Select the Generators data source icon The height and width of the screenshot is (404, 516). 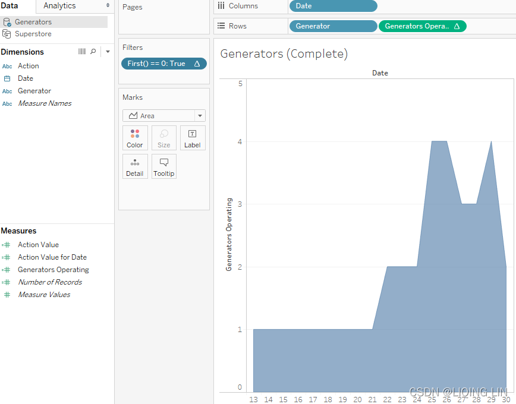pyautogui.click(x=7, y=22)
